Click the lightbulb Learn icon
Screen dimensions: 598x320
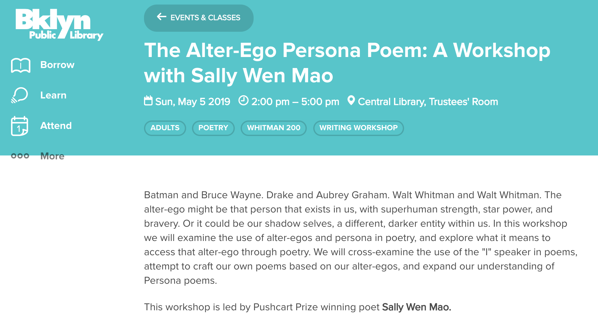pyautogui.click(x=19, y=95)
